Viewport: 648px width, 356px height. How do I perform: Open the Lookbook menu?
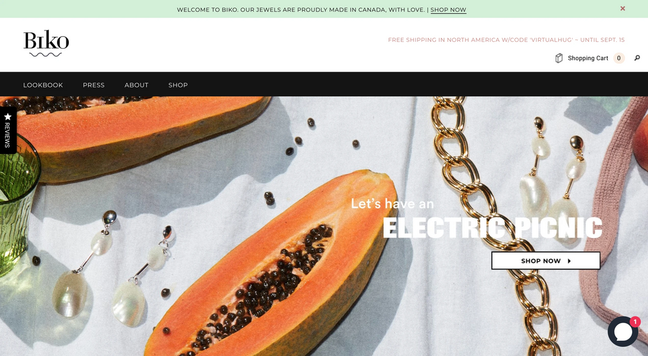click(43, 85)
